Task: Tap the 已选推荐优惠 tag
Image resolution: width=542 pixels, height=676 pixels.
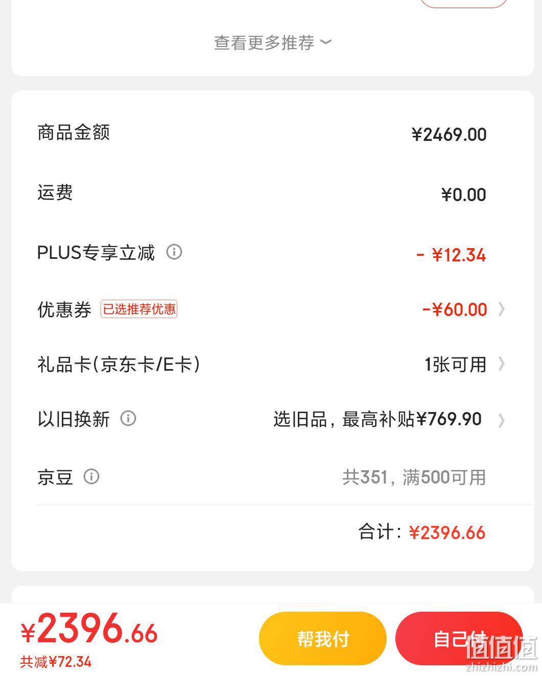Action: pyautogui.click(x=139, y=309)
